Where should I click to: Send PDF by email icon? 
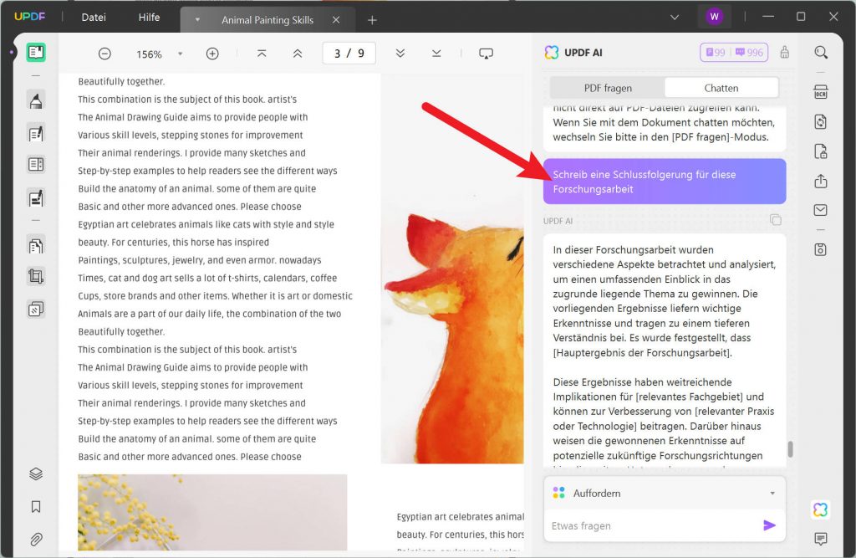click(821, 210)
